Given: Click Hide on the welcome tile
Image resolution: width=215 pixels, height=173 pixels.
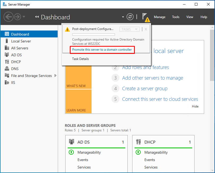Looking at the screenshot, I should coord(195,106).
